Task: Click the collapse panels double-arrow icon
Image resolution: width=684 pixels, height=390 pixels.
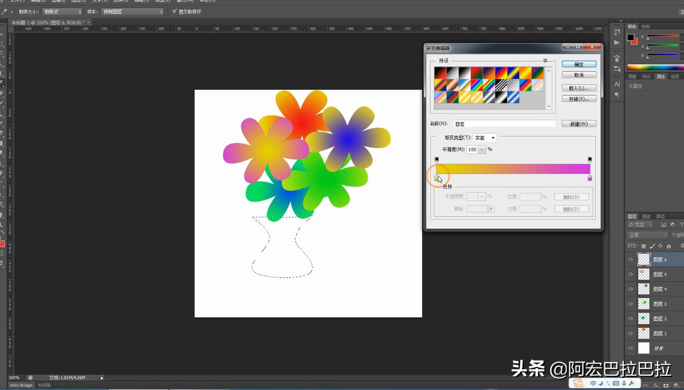Action: (621, 20)
